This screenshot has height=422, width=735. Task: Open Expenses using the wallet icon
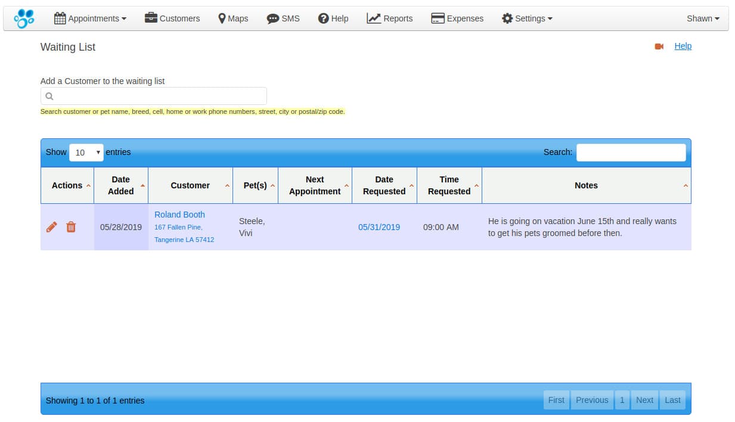[x=437, y=18]
